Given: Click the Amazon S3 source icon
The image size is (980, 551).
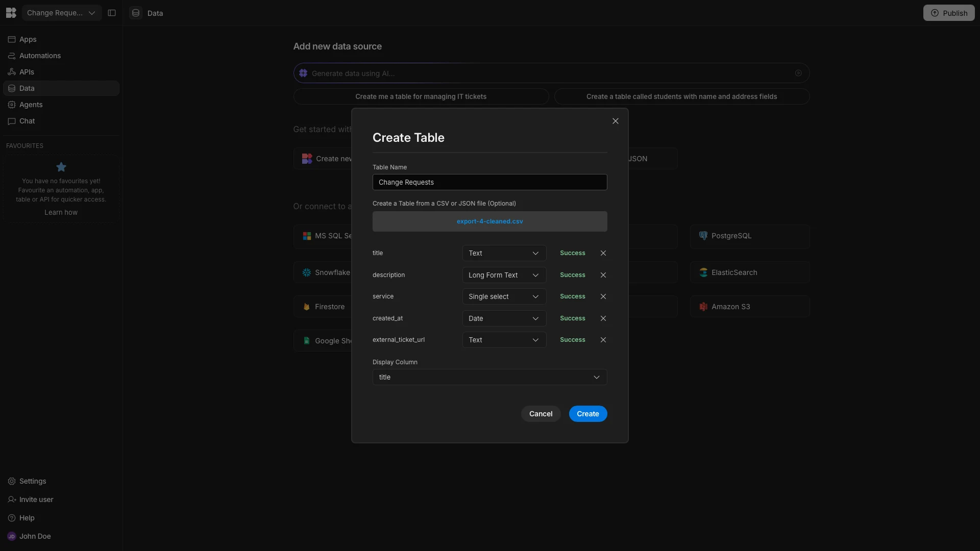Looking at the screenshot, I should (703, 307).
